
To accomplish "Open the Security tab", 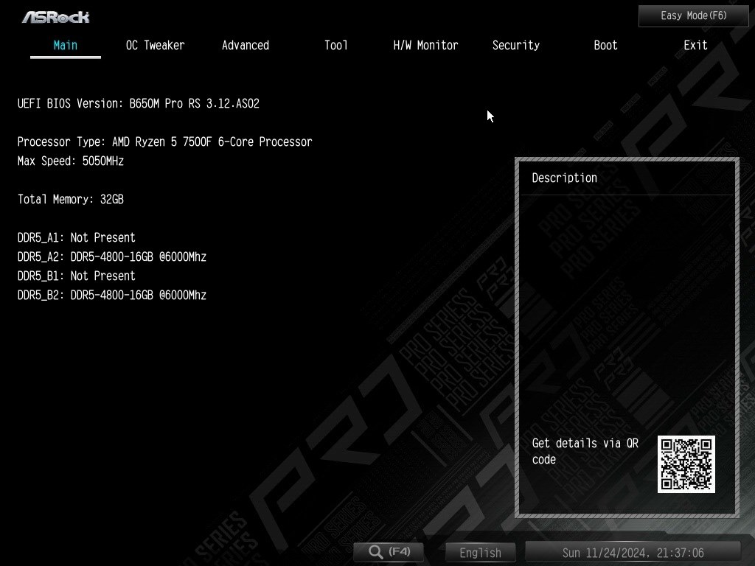I will pyautogui.click(x=515, y=46).
